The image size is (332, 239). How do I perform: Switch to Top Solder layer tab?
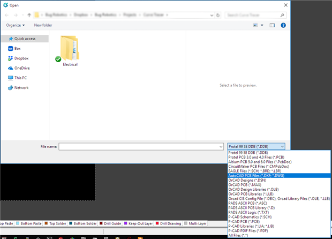click(56, 223)
